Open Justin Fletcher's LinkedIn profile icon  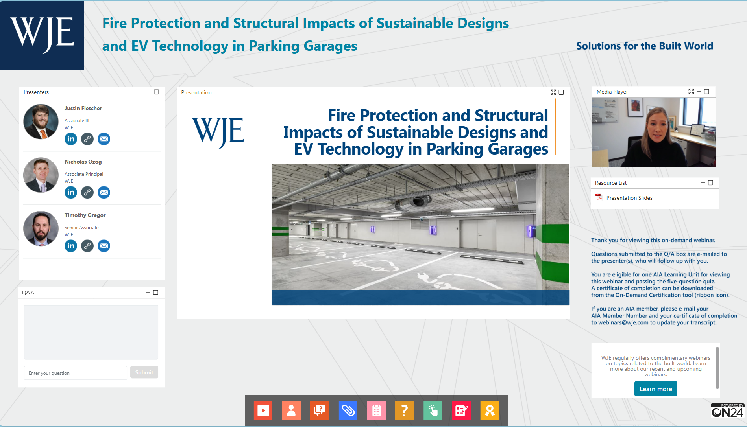pos(71,139)
